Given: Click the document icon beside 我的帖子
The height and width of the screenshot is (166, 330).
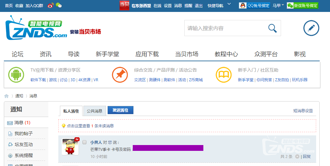Looking at the screenshot, I should click(x=10, y=134).
